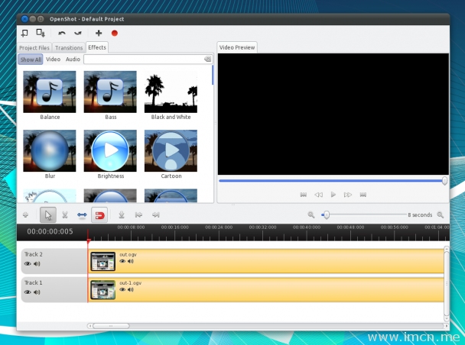Viewport: 465px width, 345px height.
Task: Rewind the video preview
Action: [318, 195]
